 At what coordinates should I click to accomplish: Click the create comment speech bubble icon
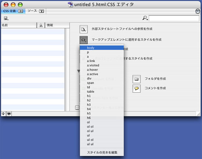tap(137, 88)
